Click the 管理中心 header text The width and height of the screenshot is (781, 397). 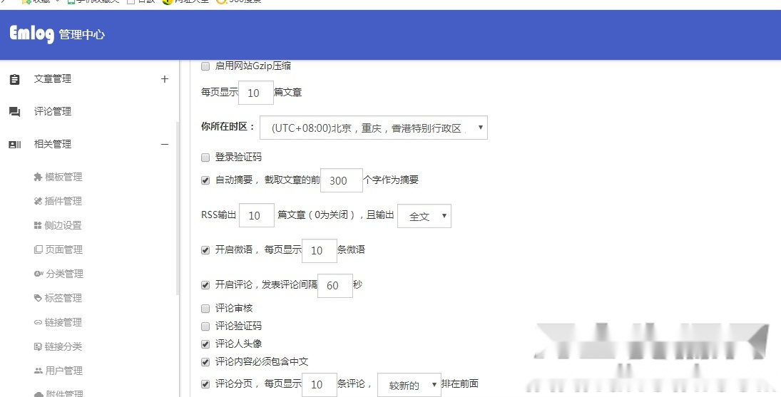(82, 35)
